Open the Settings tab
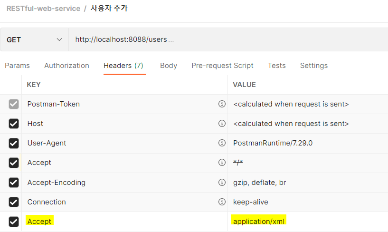 click(x=314, y=66)
